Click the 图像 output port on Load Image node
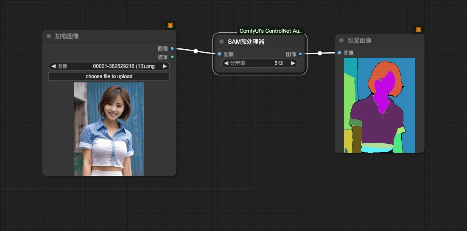 pyautogui.click(x=172, y=49)
